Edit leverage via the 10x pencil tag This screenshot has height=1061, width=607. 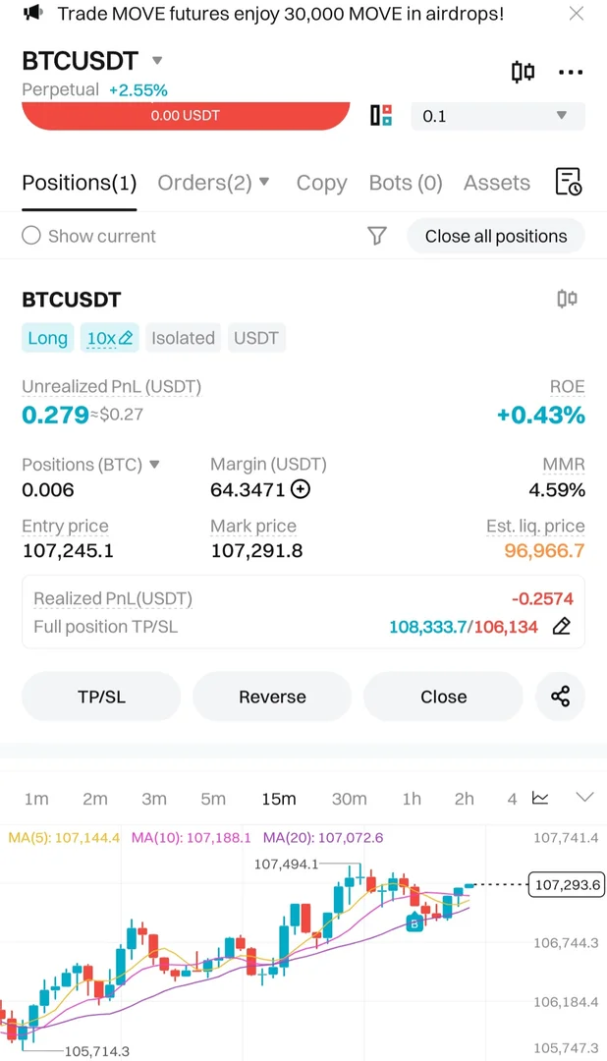click(110, 338)
